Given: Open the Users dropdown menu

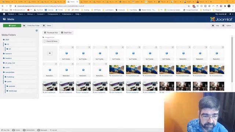Looking at the screenshot, I should (21, 14).
